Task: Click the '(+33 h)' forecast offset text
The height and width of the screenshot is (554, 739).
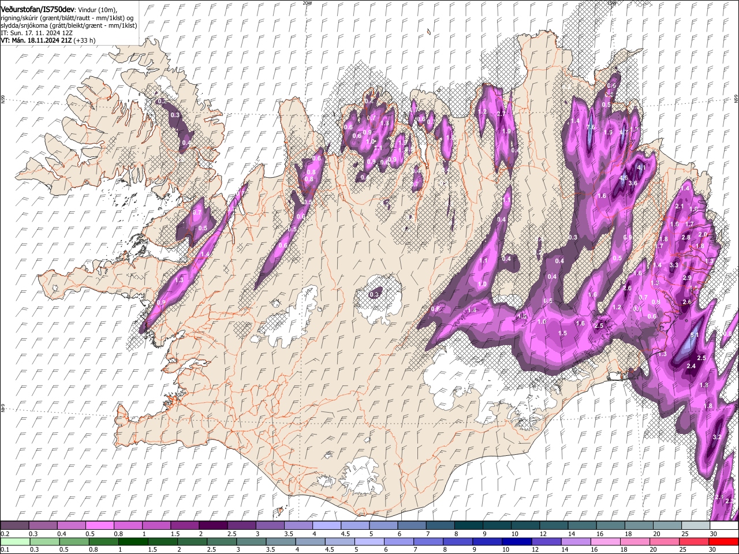Action: click(x=84, y=41)
